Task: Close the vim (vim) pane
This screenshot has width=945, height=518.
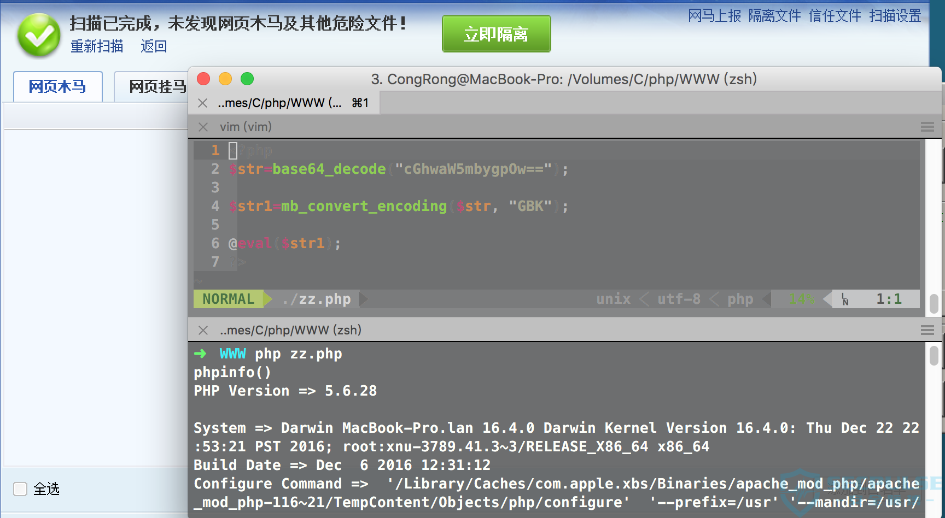Action: 203,127
